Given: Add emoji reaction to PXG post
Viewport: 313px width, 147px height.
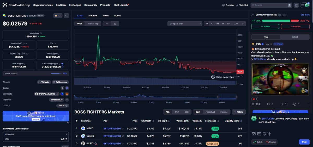Looking at the screenshot, I should click(295, 104).
